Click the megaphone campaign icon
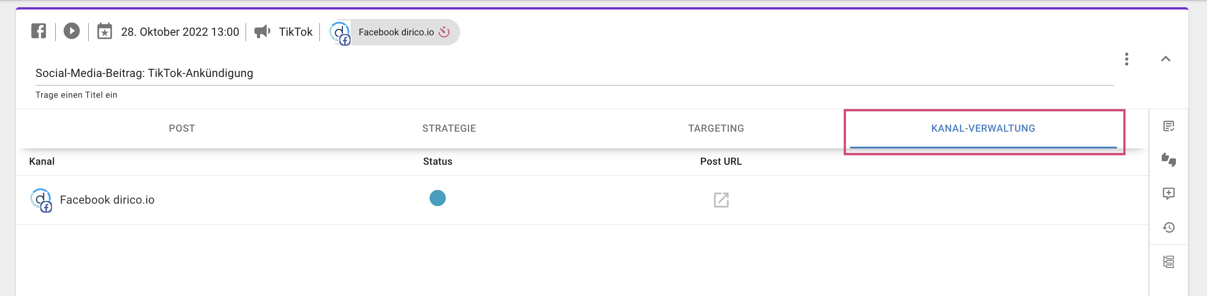The image size is (1207, 296). click(x=262, y=31)
